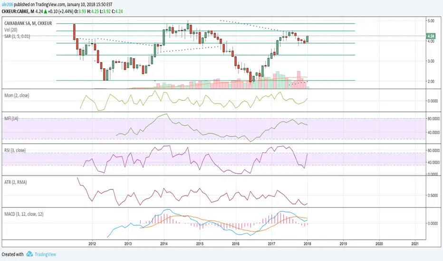Click the 2019 label on time axis

click(343, 244)
